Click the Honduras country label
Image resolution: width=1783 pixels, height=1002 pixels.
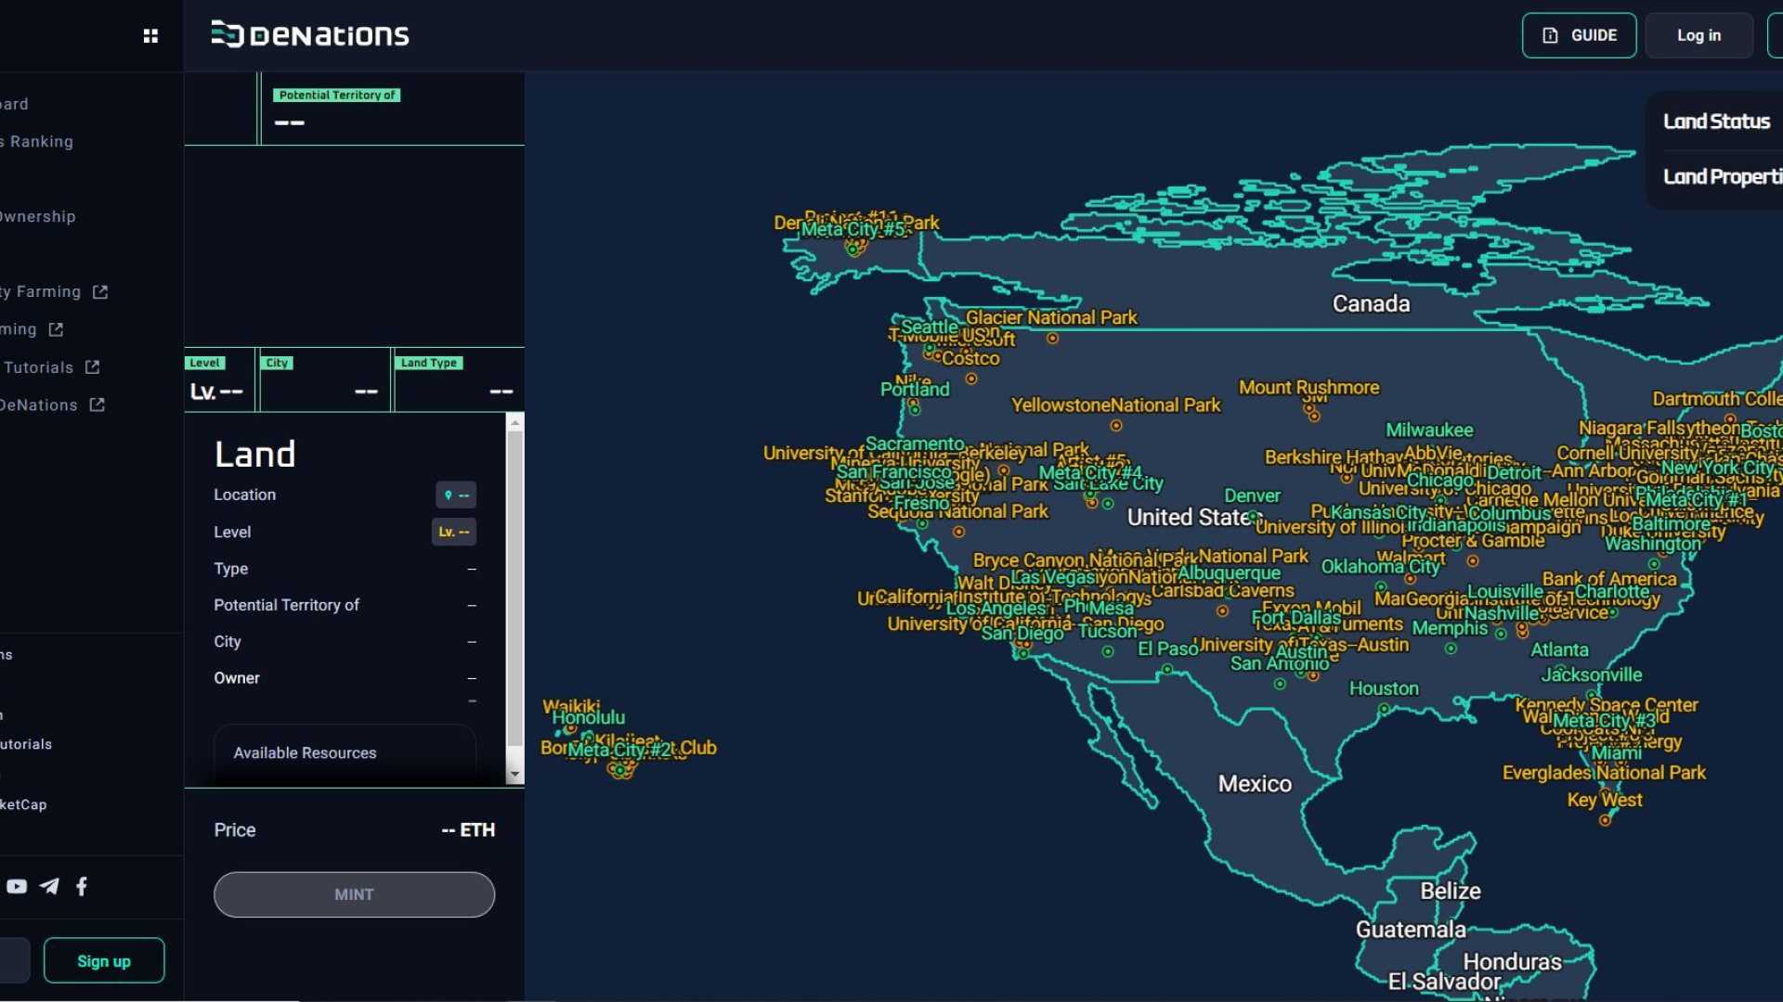(x=1512, y=962)
